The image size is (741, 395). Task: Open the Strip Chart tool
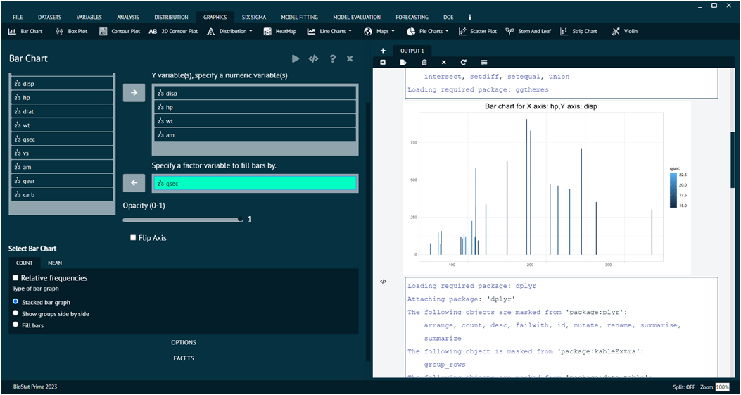[x=578, y=31]
